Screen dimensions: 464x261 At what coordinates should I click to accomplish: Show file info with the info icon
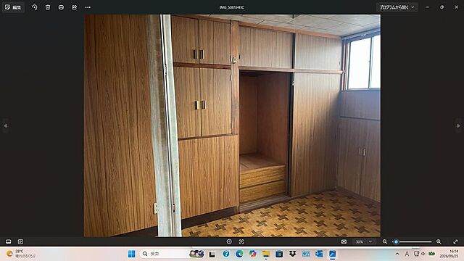tap(229, 241)
